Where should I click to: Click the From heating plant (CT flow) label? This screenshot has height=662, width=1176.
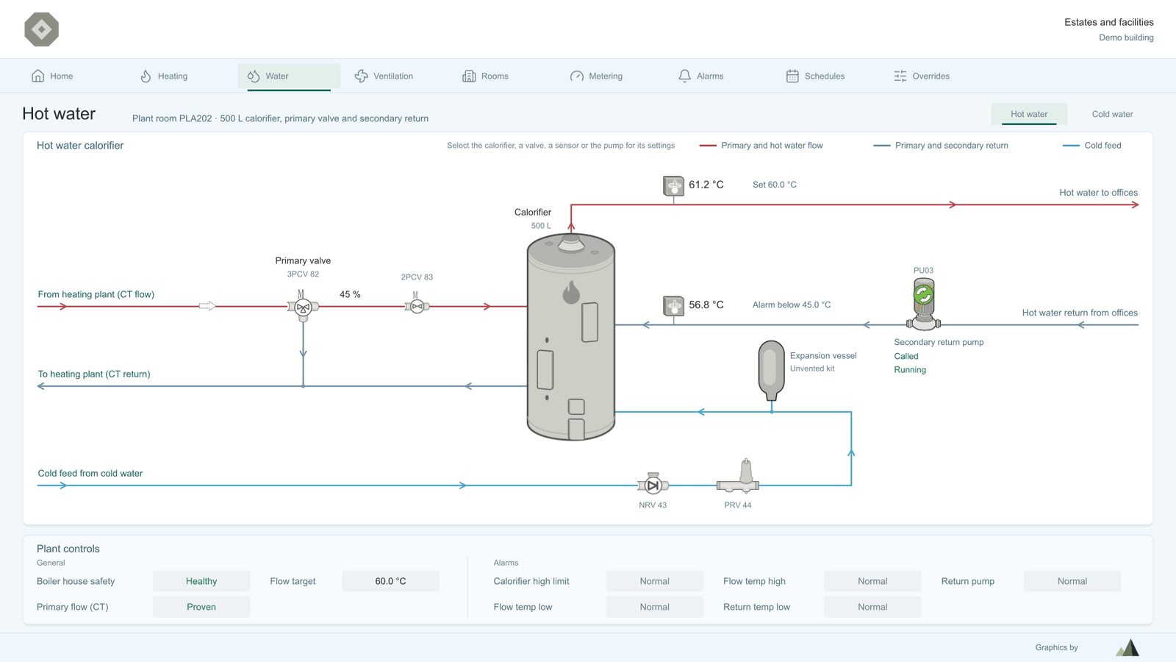pos(96,294)
